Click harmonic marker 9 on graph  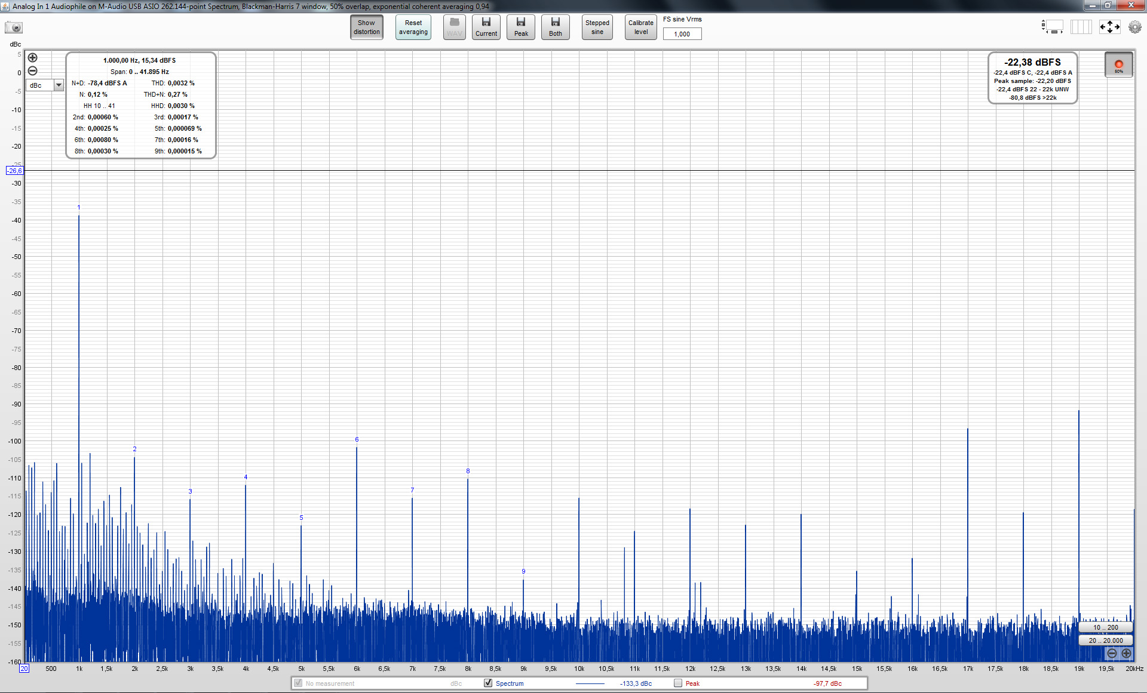click(x=523, y=571)
